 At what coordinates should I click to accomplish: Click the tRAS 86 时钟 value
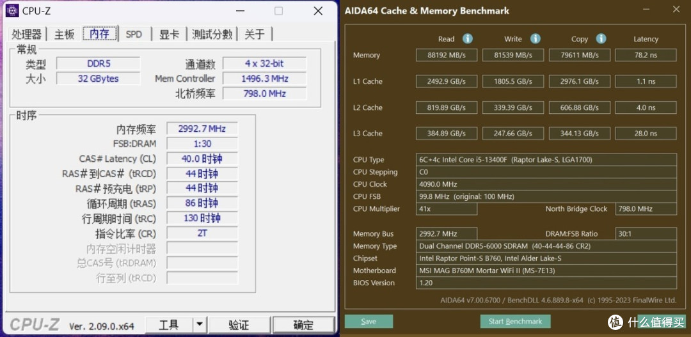[202, 203]
